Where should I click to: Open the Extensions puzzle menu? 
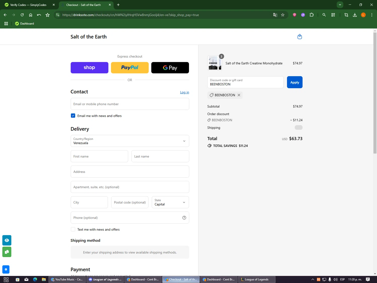[x=312, y=15]
